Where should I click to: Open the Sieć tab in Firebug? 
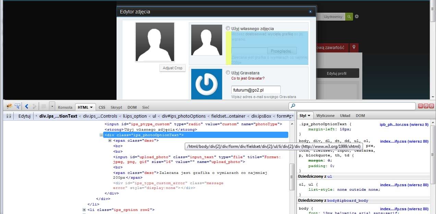pos(146,107)
